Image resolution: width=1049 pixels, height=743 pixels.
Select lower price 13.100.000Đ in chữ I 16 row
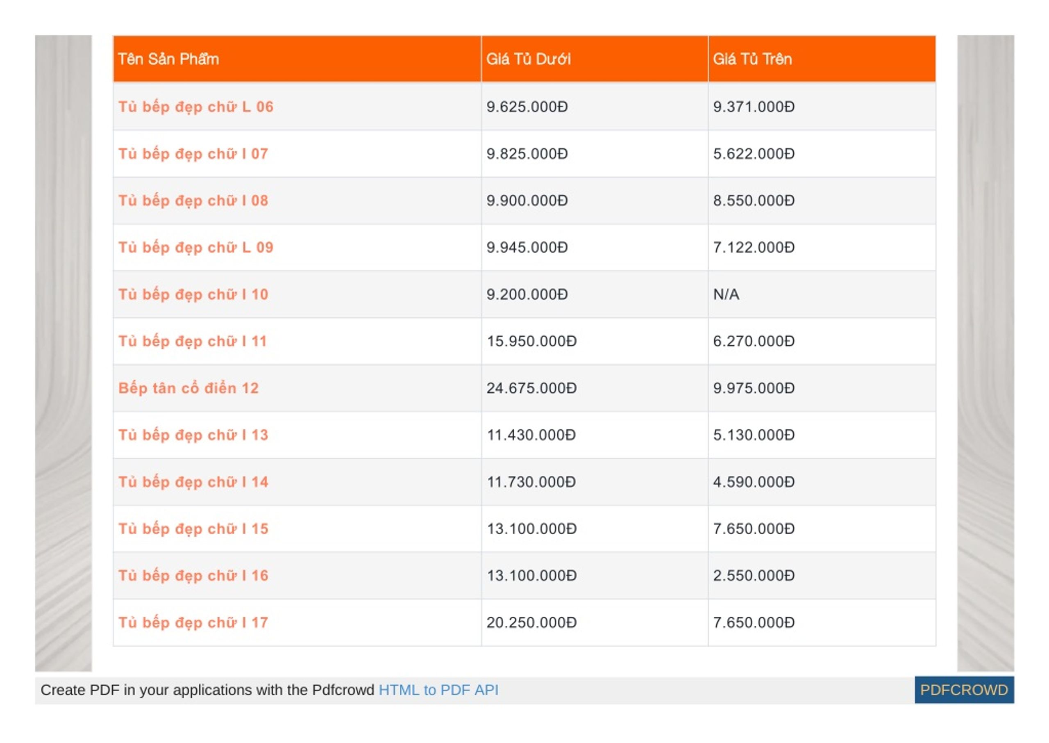pos(531,576)
